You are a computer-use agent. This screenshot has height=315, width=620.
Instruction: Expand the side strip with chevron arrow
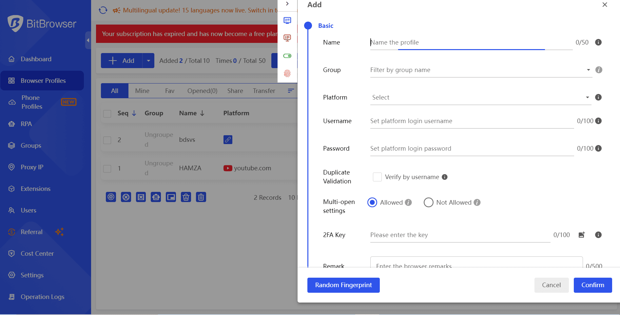(x=287, y=4)
